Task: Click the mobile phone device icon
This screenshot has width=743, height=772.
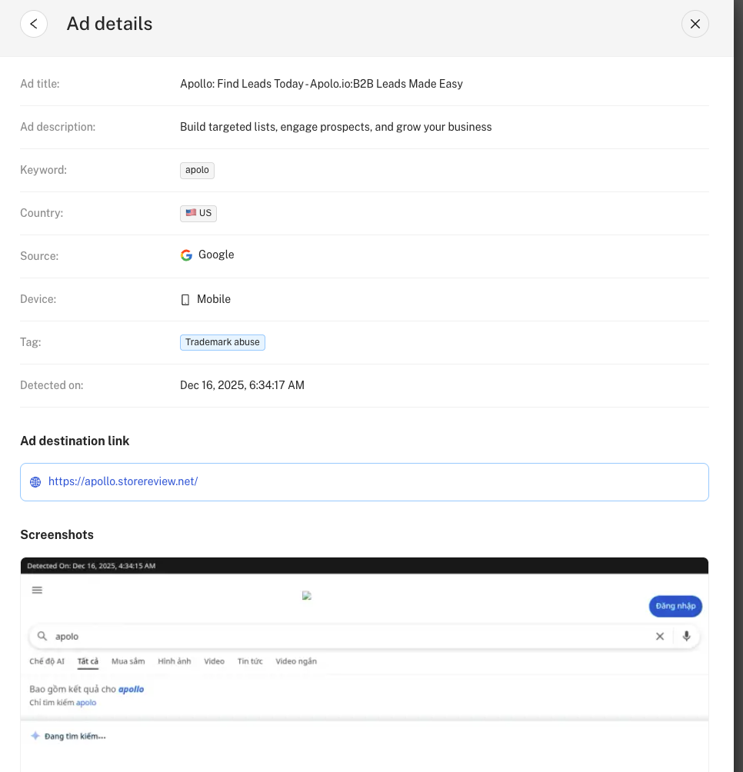Action: tap(185, 299)
